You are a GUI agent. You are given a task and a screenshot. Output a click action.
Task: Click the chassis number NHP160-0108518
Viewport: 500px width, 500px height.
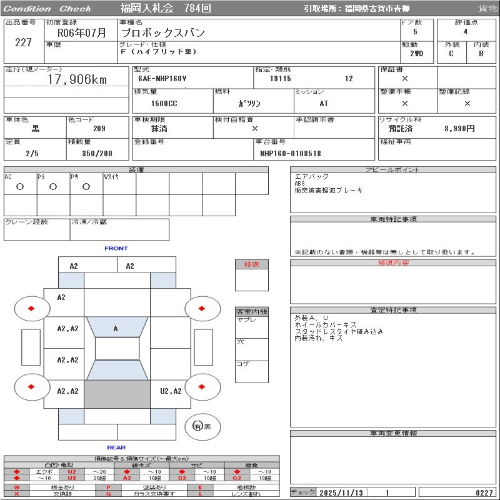[291, 153]
